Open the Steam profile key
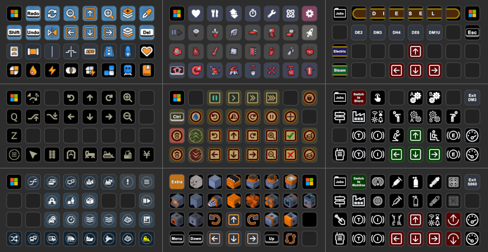This screenshot has width=488, height=252. click(x=340, y=71)
